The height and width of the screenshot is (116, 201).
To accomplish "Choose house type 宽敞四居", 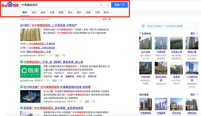I will [92, 76].
